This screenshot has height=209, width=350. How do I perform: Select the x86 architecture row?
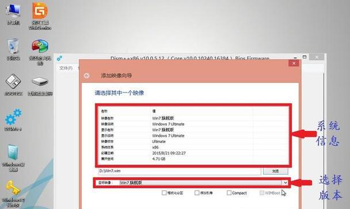pos(193,148)
